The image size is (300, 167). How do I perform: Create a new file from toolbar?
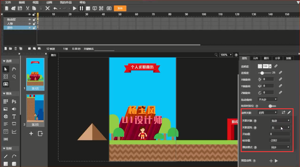pyautogui.click(x=7, y=8)
